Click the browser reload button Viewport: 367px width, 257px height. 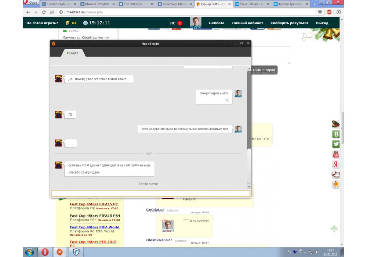(44, 12)
